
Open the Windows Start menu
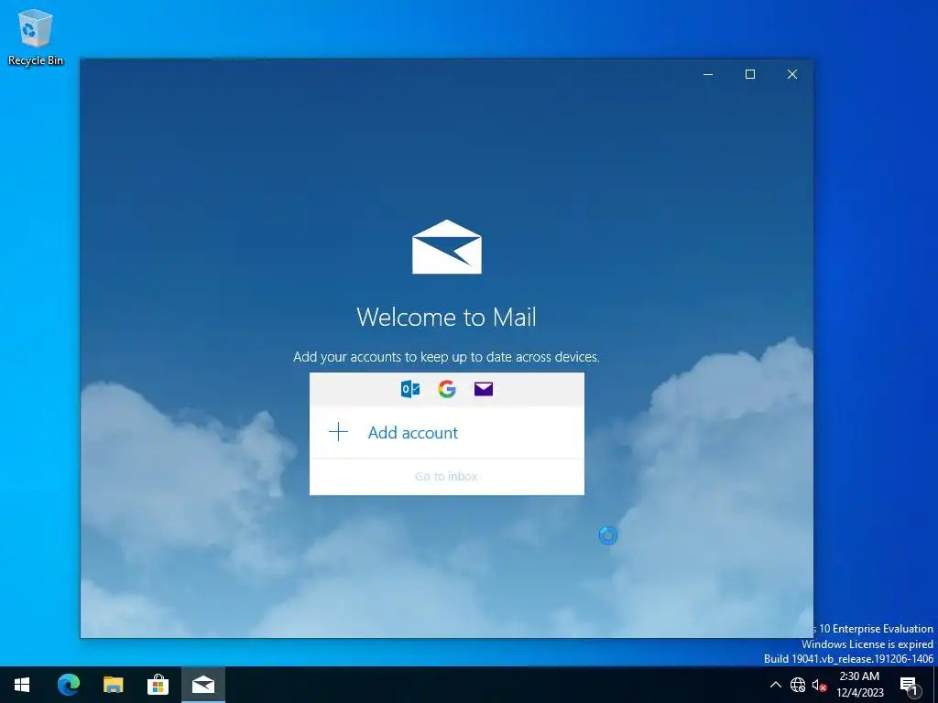point(22,685)
